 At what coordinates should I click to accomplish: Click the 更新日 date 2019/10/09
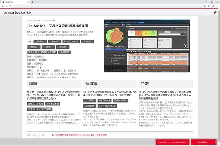pyautogui.click(x=43, y=70)
